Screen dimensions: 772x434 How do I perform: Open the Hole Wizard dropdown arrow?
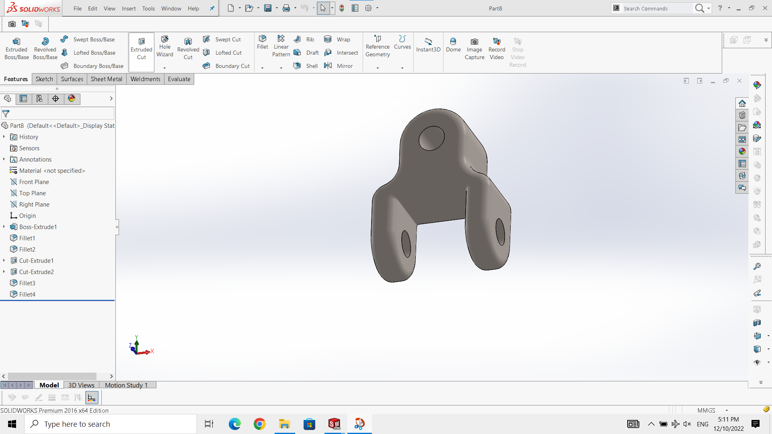165,68
